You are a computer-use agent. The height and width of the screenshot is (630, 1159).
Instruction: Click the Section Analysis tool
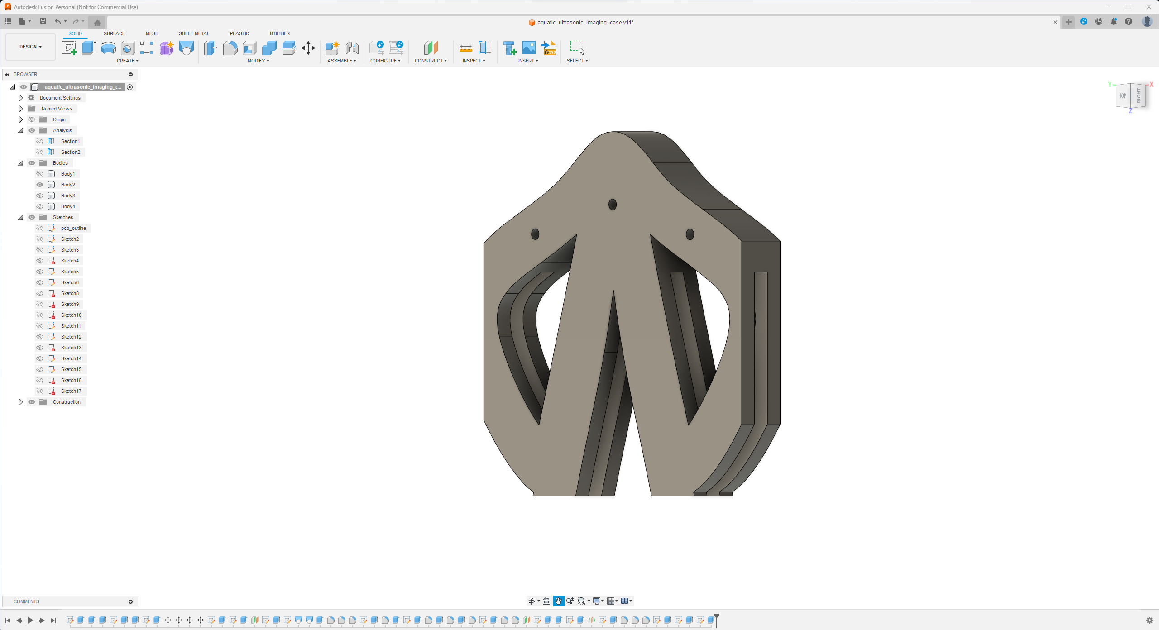pos(485,48)
